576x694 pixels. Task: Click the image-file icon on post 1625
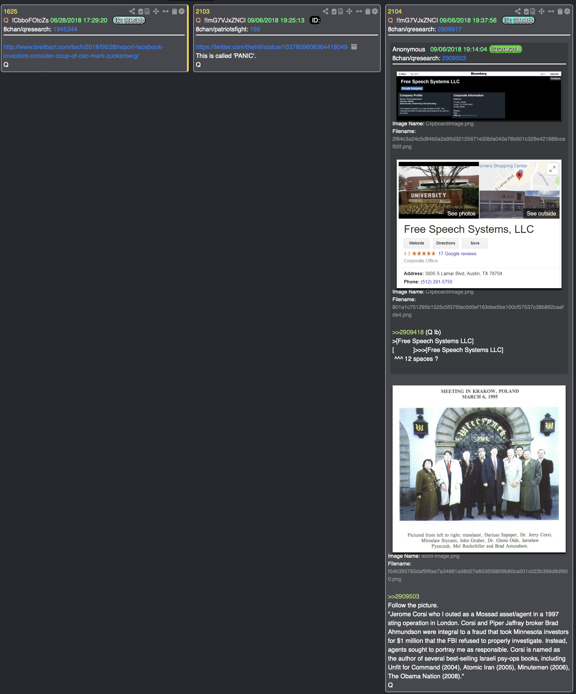tap(147, 11)
